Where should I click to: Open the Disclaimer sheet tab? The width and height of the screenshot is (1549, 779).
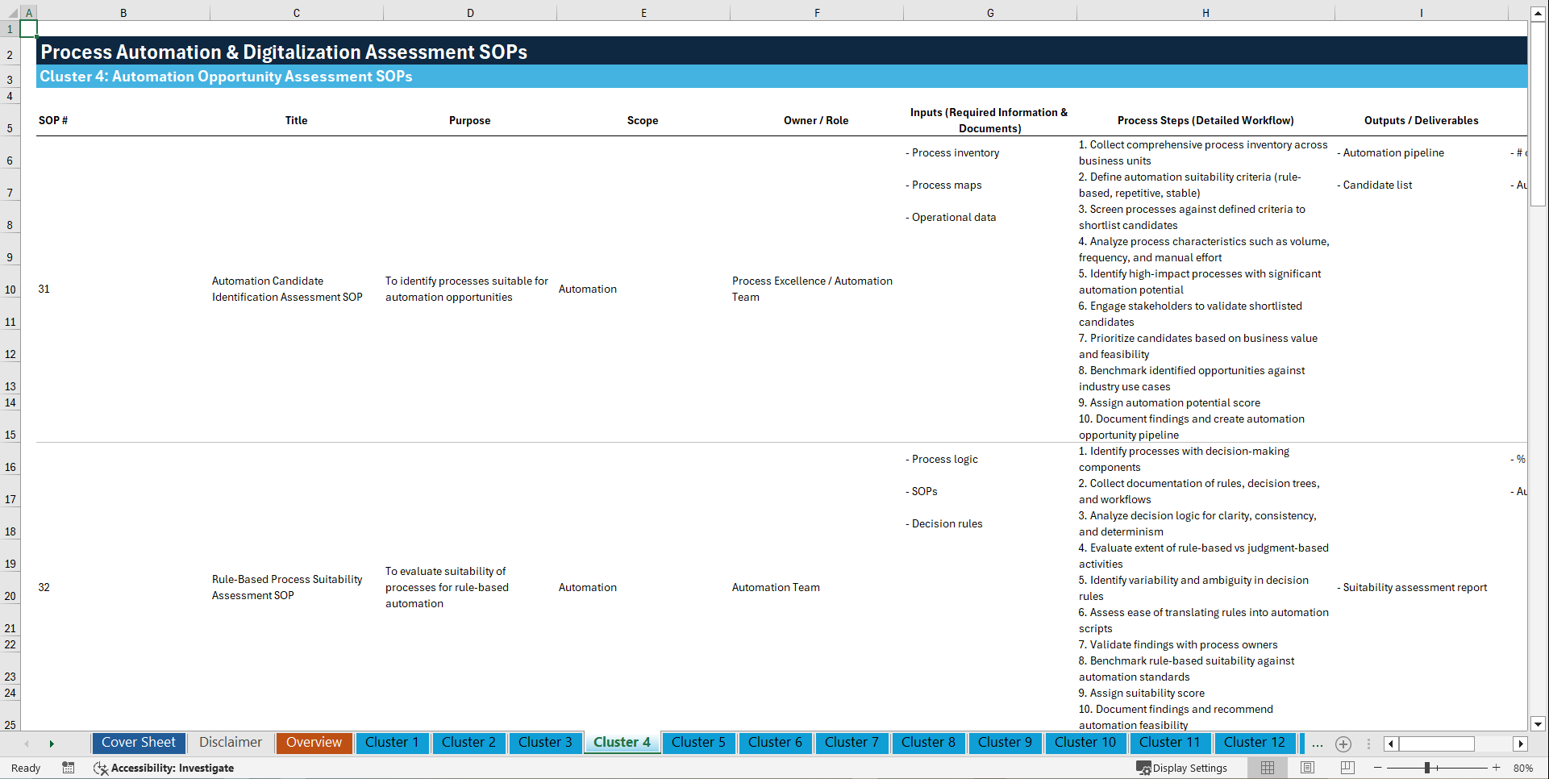pos(230,742)
